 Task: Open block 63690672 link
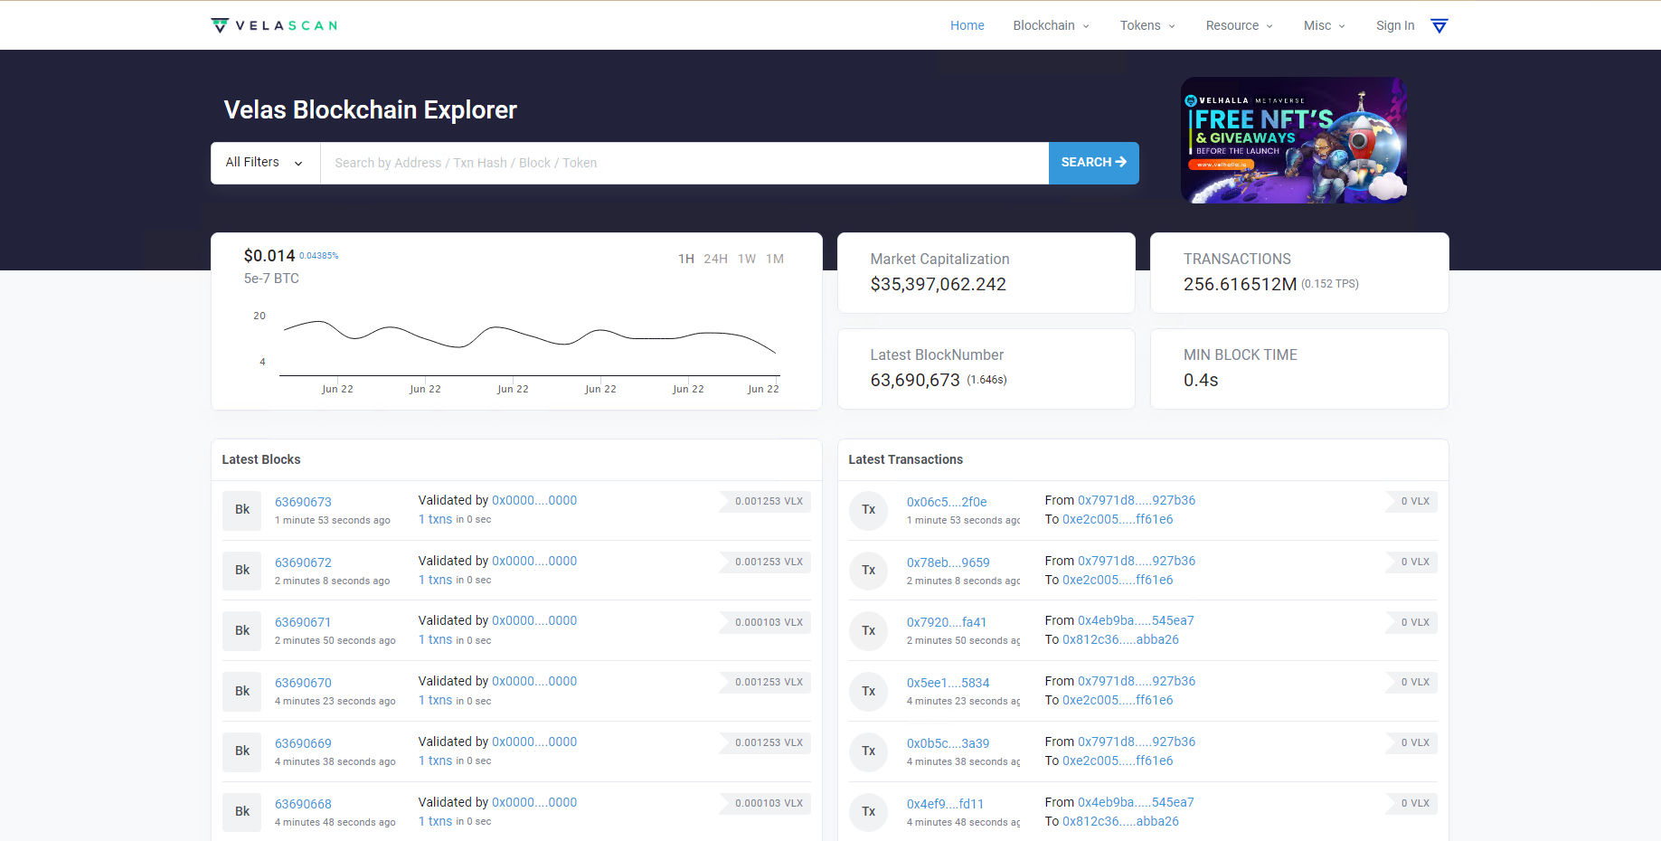(x=303, y=562)
